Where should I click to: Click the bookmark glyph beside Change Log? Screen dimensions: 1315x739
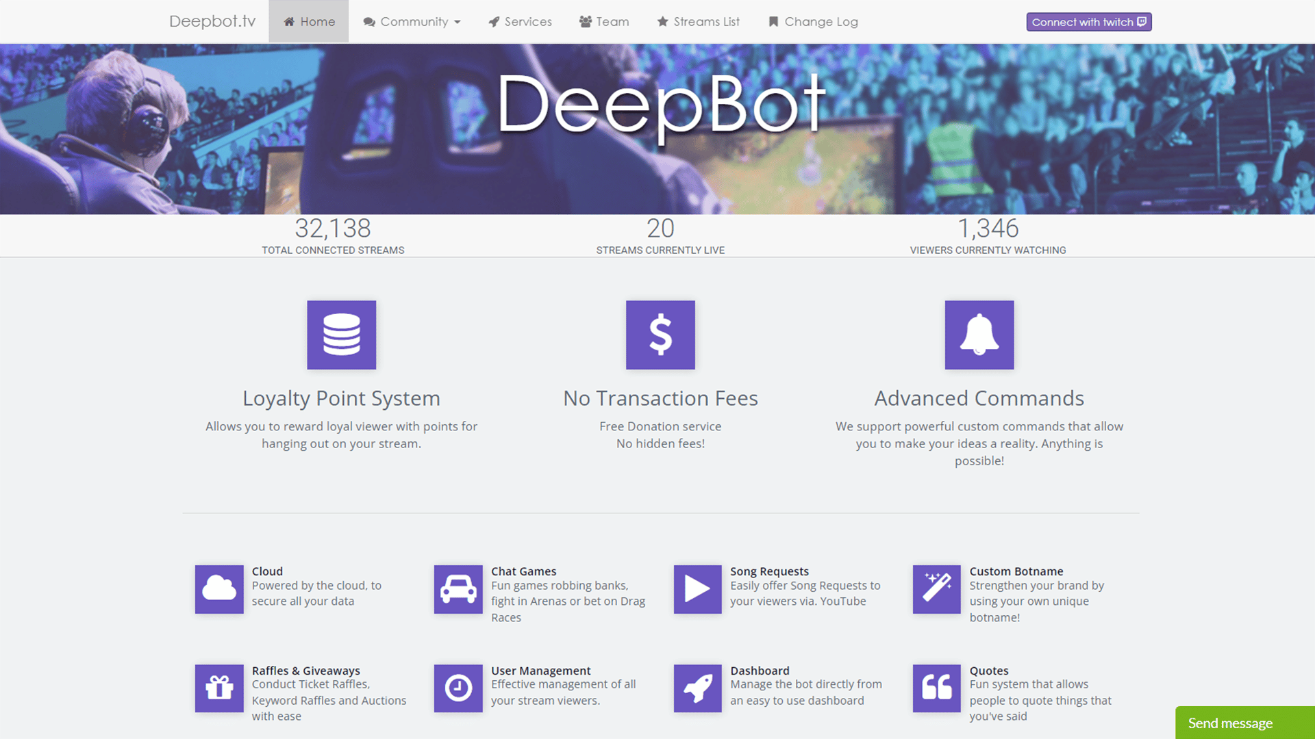point(773,22)
